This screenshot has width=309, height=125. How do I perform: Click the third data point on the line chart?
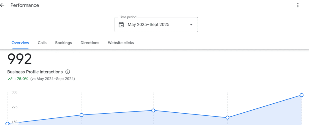click(x=153, y=110)
